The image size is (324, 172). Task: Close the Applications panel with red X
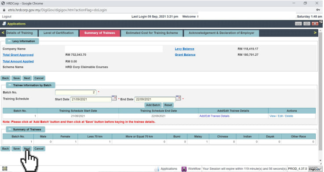(x=315, y=24)
